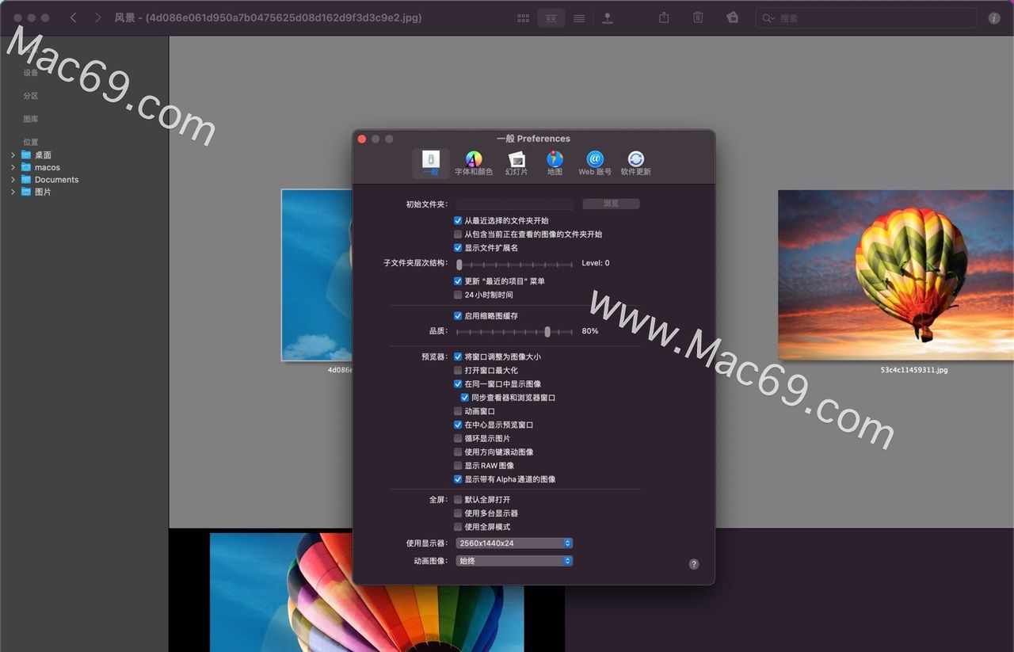Enable 默认全屏打开
1014x652 pixels.
pos(458,500)
